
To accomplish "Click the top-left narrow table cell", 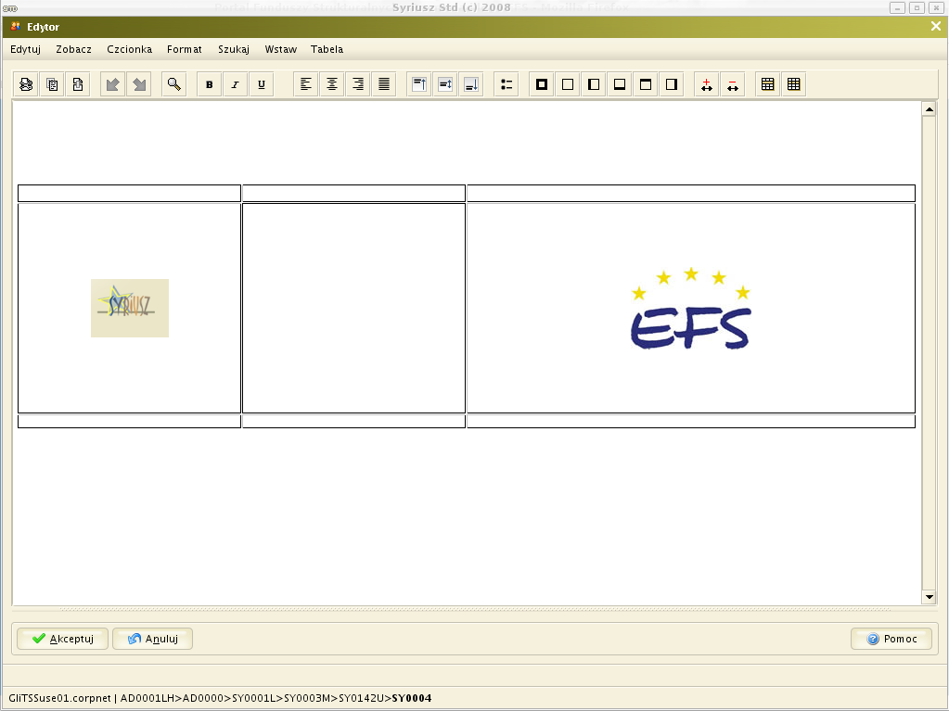I will 130,194.
